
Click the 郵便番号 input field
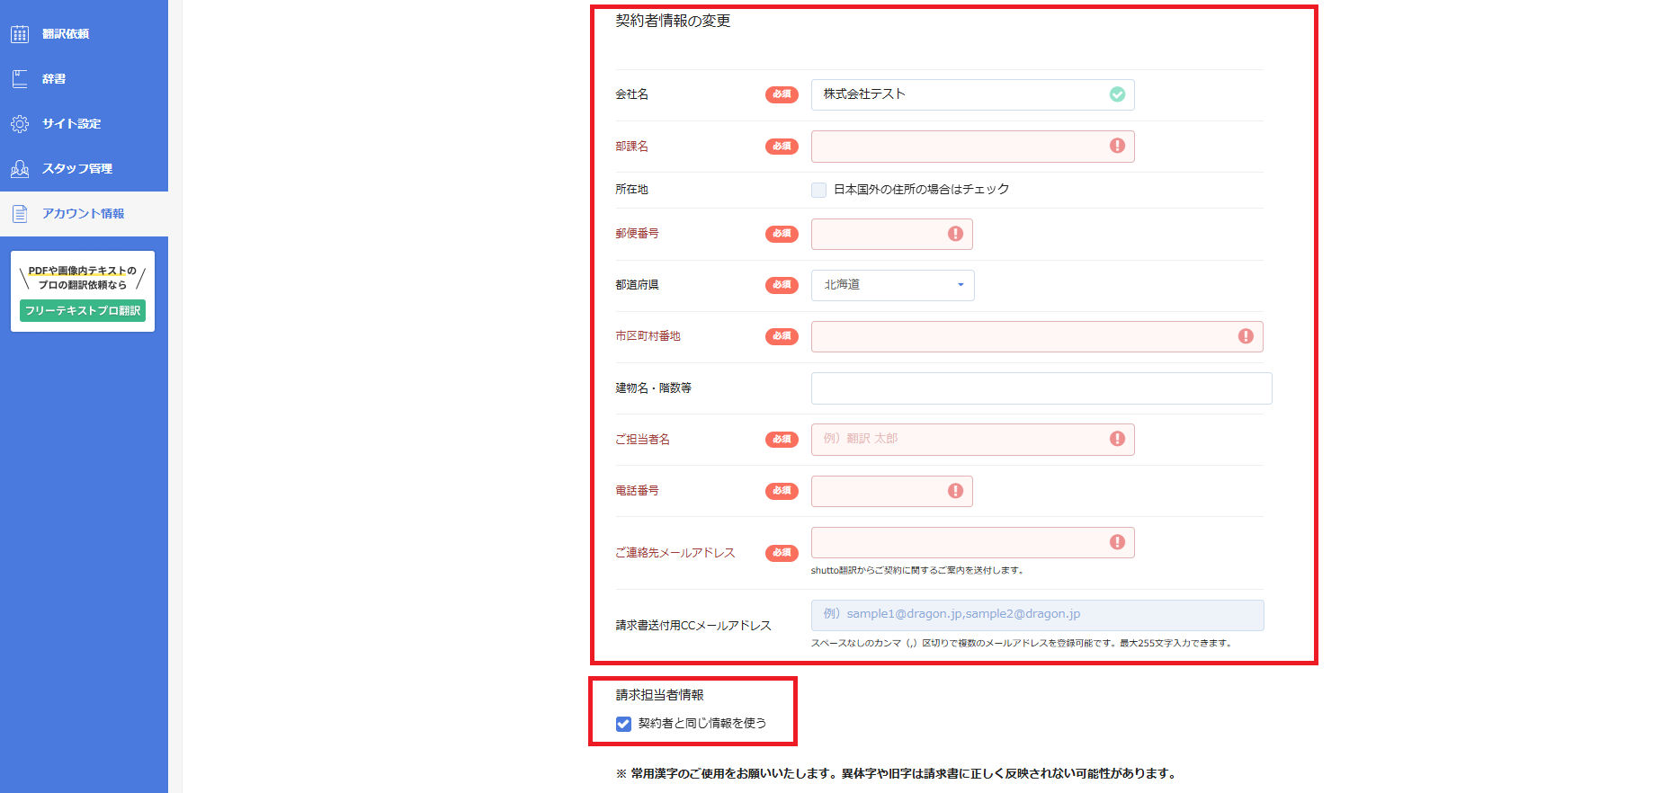click(x=891, y=234)
